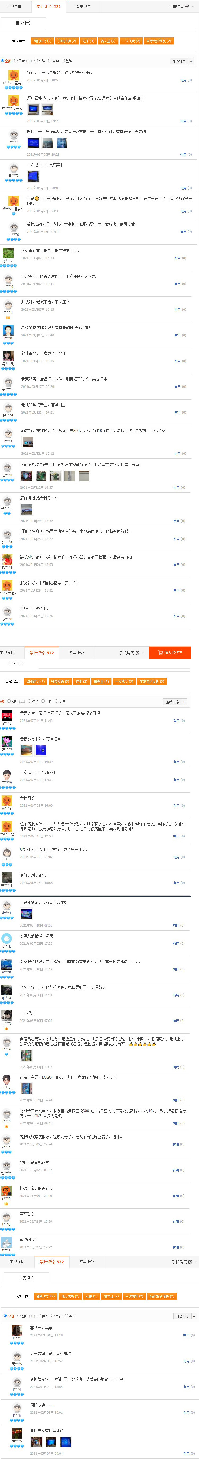The height and width of the screenshot is (1459, 199).
Task: Click avatar beside 很好，下次还来 review
Action: [x=7, y=611]
